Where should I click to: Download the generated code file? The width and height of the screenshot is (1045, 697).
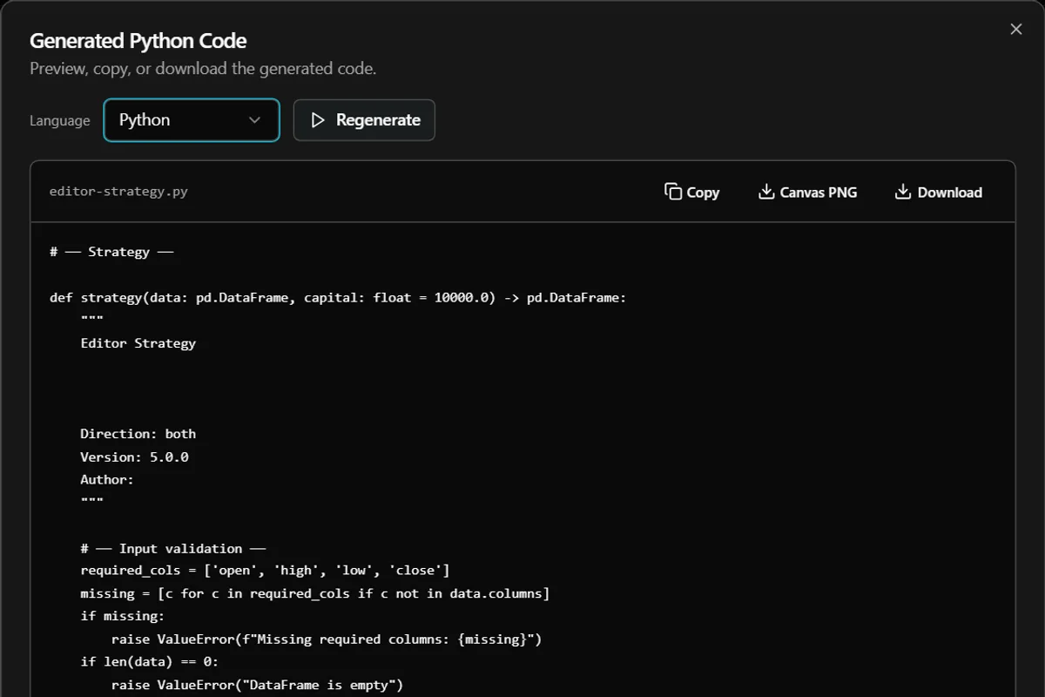click(938, 193)
